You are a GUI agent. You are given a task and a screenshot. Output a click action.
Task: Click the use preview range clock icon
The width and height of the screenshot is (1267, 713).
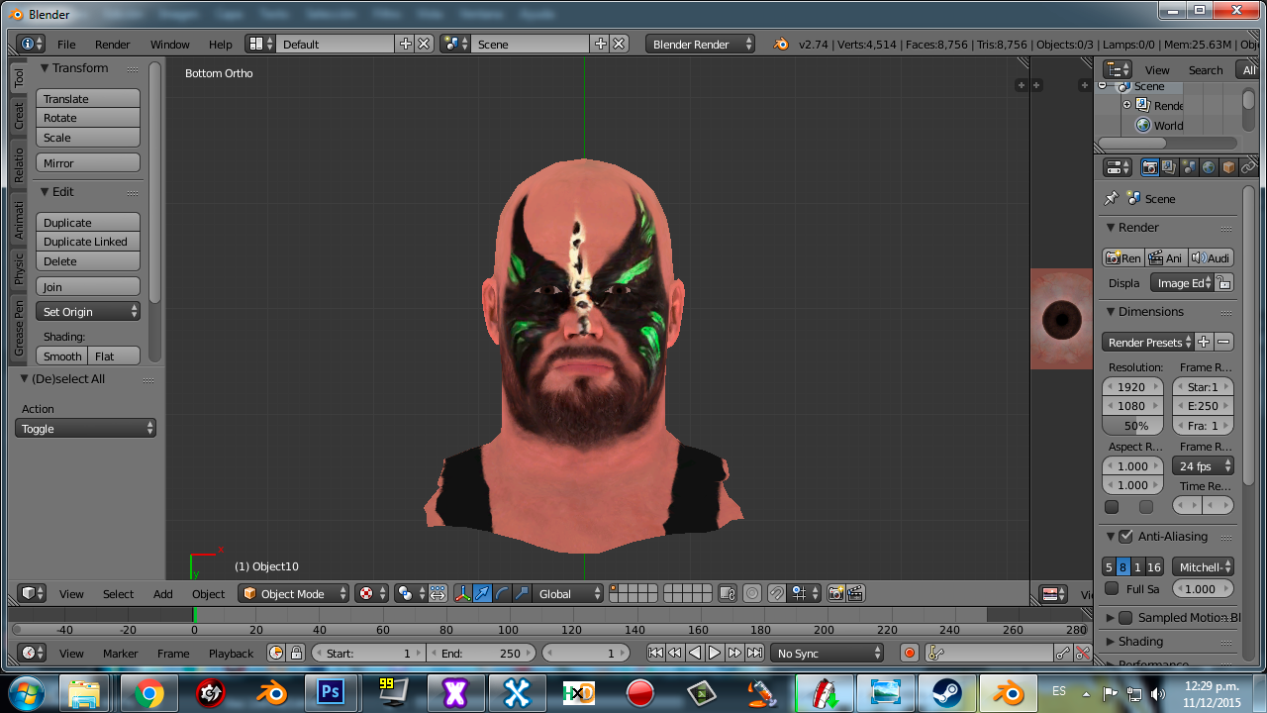[x=276, y=653]
